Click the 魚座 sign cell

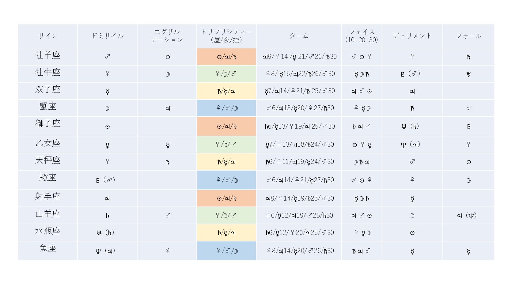tap(48, 251)
